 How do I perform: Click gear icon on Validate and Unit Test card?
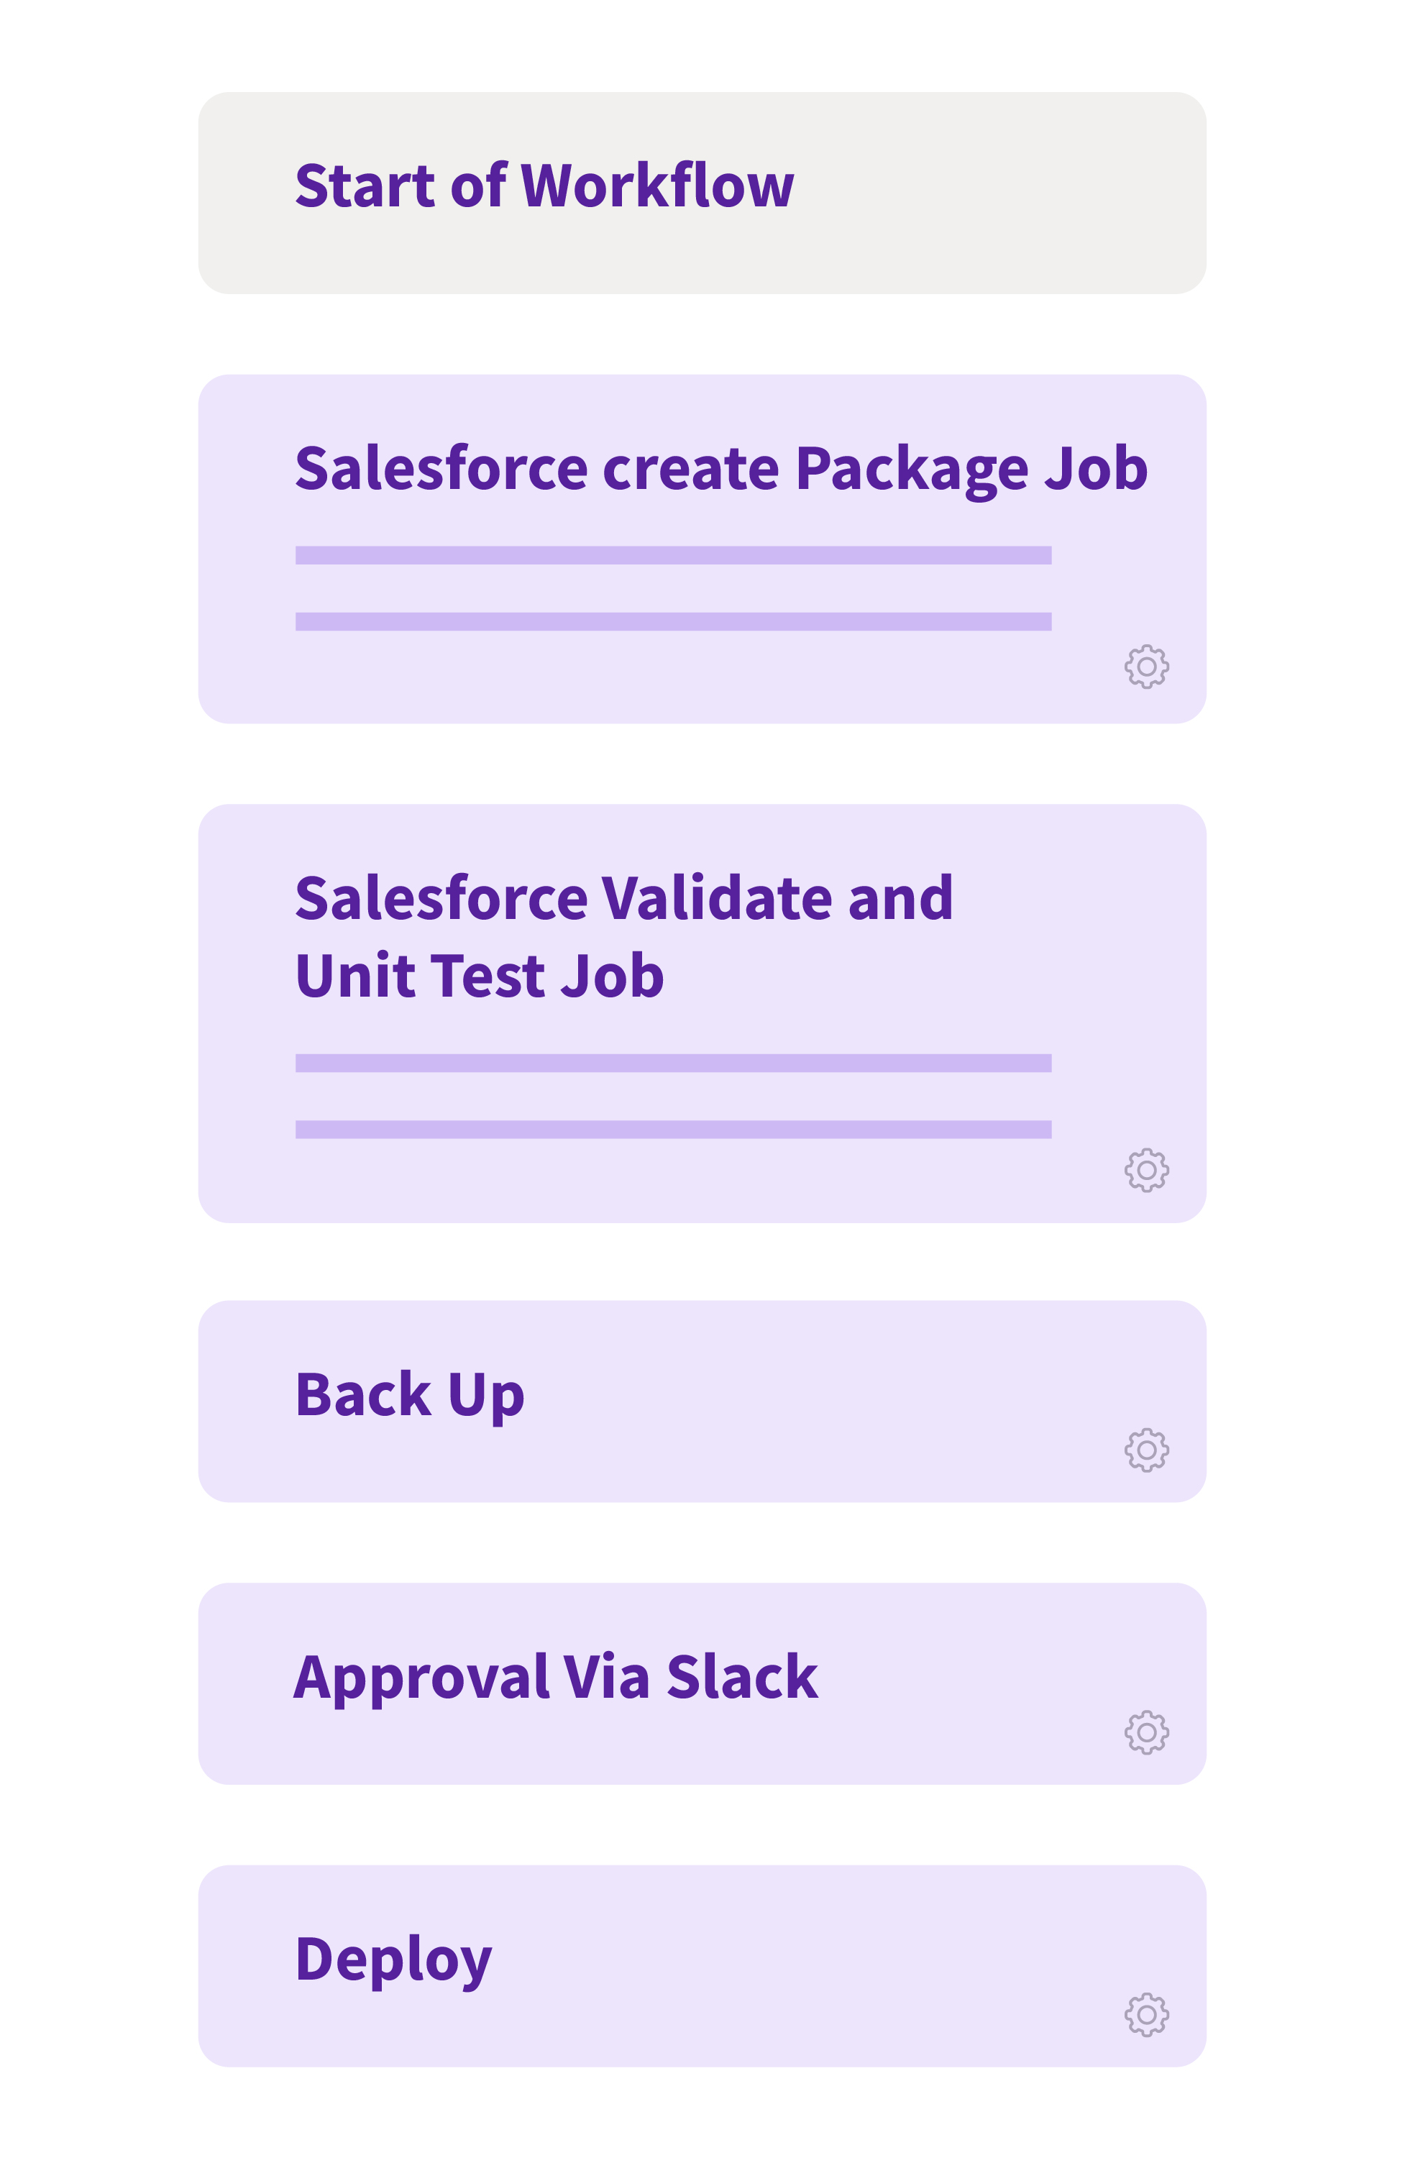pyautogui.click(x=1146, y=1170)
